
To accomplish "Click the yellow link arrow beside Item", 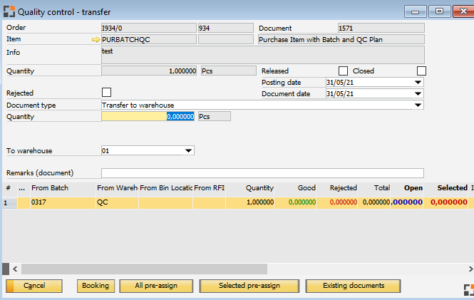I will 96,41.
